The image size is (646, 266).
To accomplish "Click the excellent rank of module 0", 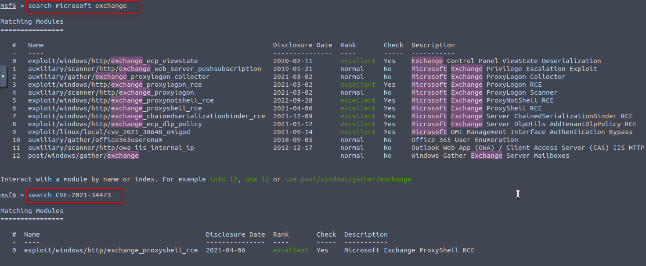I will pos(357,61).
